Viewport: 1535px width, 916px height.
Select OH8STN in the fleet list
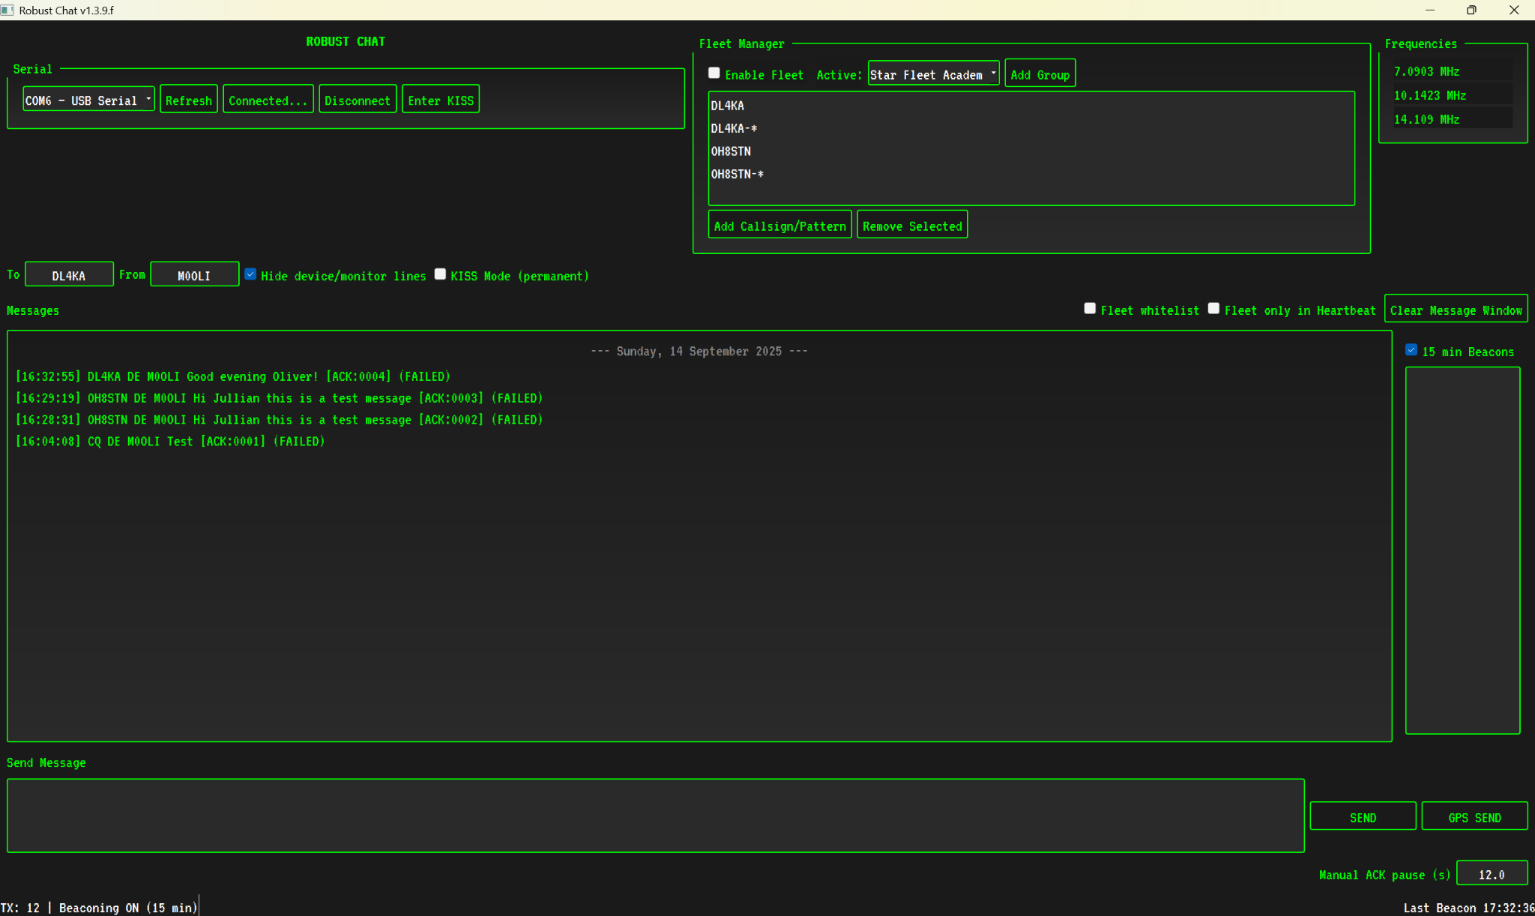1031,151
